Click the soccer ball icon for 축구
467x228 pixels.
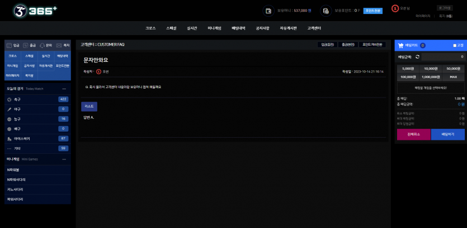pyautogui.click(x=10, y=99)
